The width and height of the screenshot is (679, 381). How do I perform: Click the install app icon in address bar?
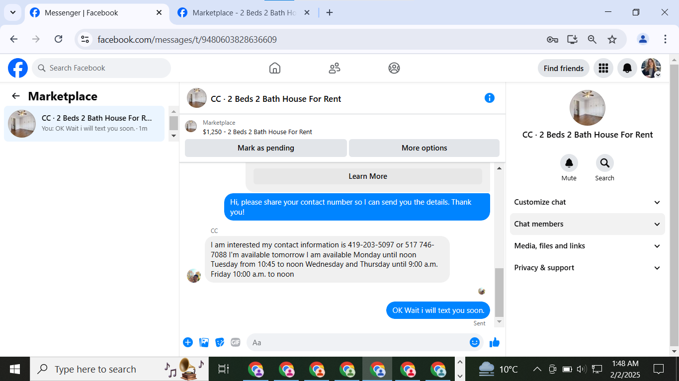tap(572, 39)
